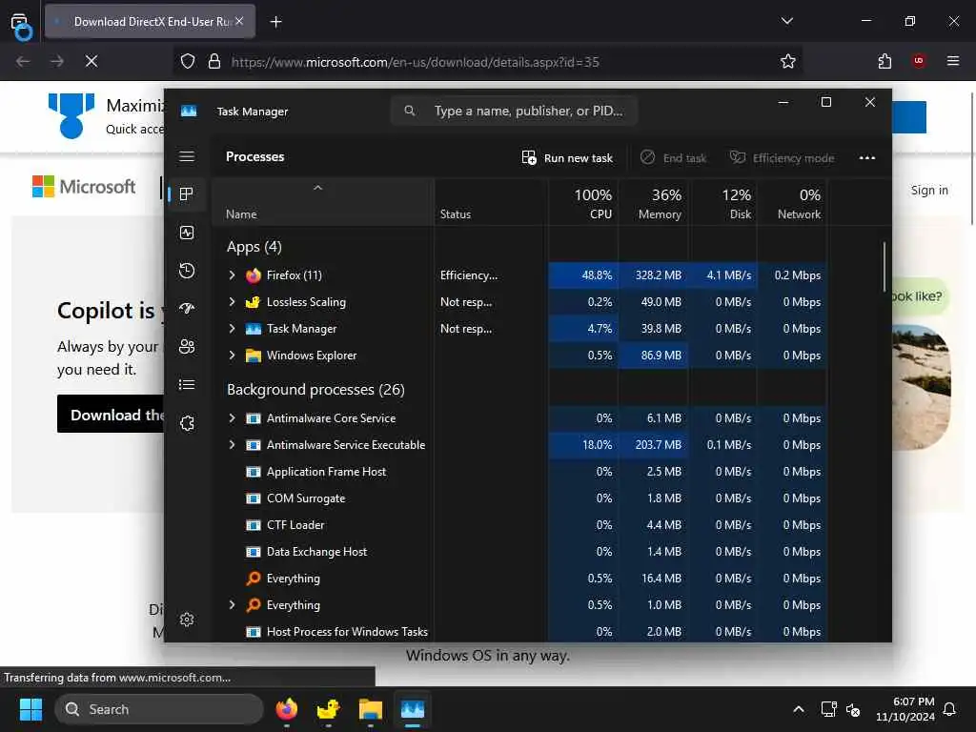Click the Microsoft logo link on webpage
976x732 pixels.
(x=84, y=187)
